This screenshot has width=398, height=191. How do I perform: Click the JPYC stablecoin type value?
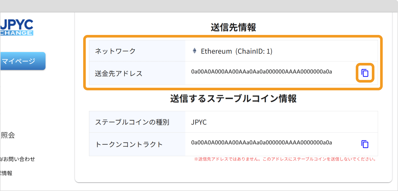(198, 122)
